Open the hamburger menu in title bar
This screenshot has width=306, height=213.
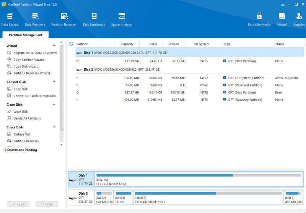coord(283,4)
